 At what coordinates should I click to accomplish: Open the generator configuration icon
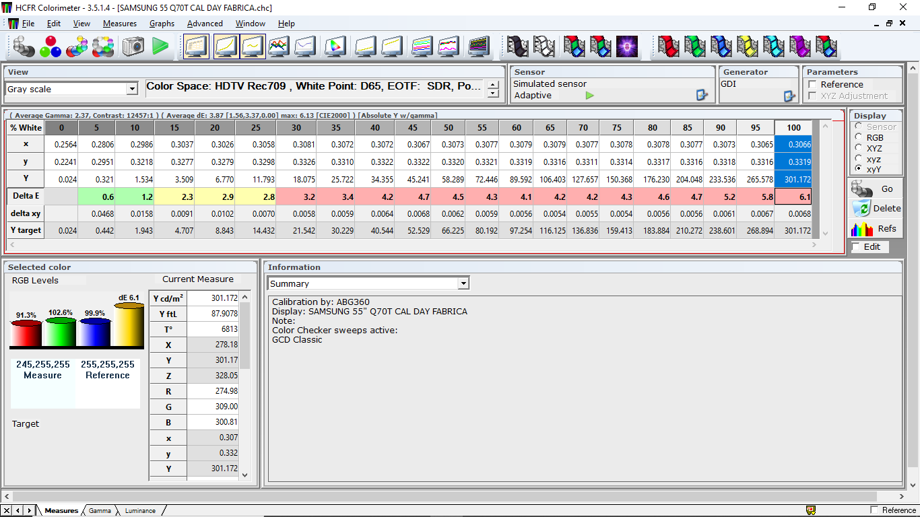[x=789, y=96]
